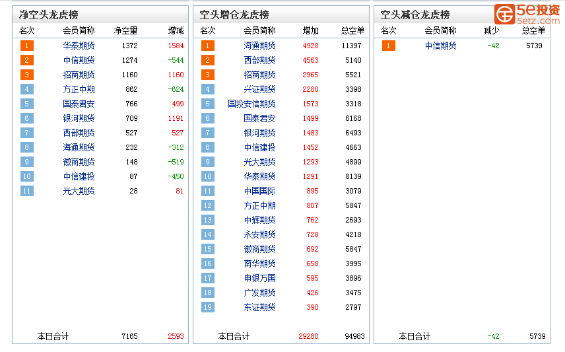
Task: Open 中信期货 in the 空头减仓龙虎榜 table
Action: (440, 46)
